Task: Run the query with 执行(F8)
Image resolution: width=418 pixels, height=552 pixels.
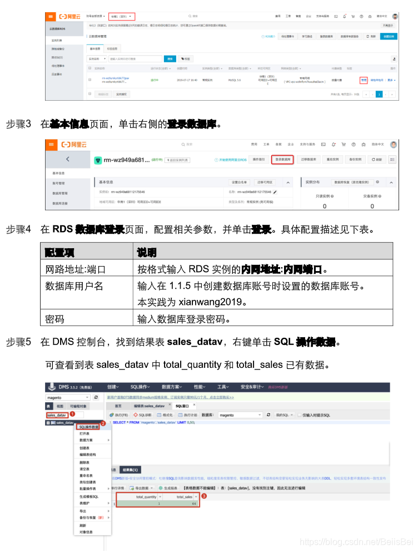Action: pos(118,415)
